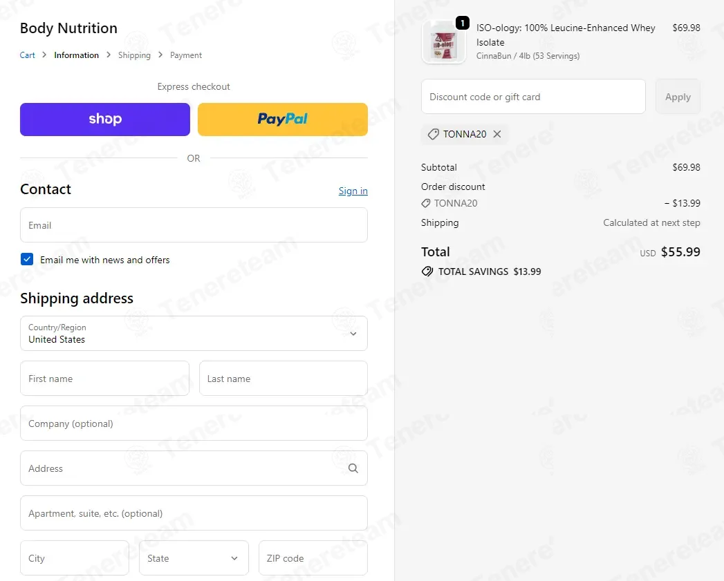The height and width of the screenshot is (581, 724).
Task: Click the address search magnifier icon
Action: point(353,468)
